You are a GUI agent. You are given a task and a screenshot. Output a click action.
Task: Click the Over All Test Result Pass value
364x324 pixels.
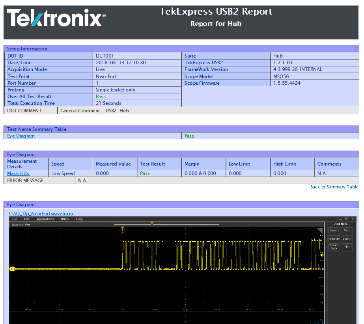click(x=101, y=97)
